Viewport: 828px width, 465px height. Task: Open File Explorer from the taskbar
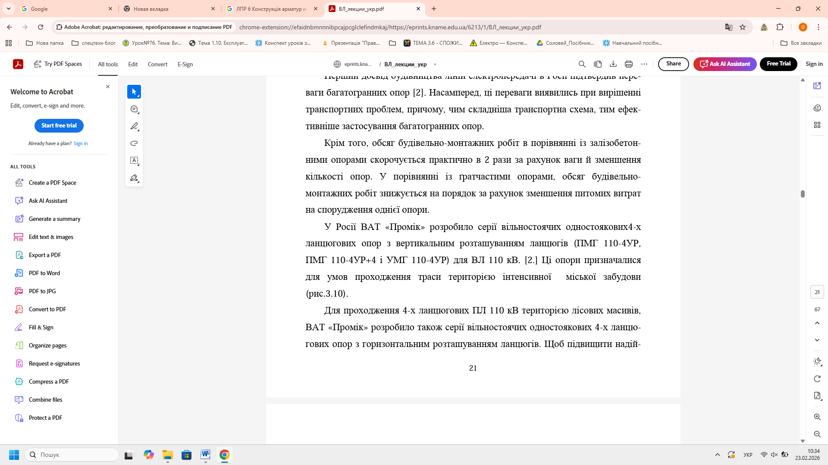click(167, 455)
